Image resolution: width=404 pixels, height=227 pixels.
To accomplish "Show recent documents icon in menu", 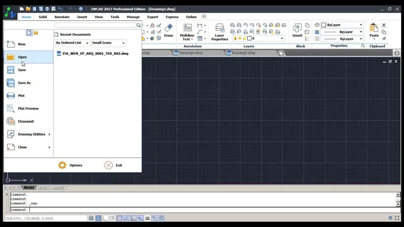I will [x=29, y=33].
